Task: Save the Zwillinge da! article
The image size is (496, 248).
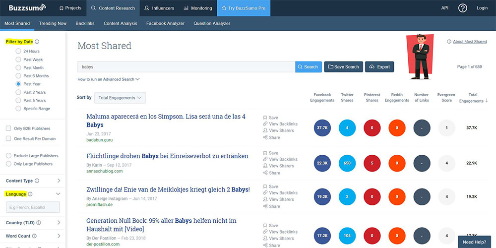Action: tap(271, 186)
